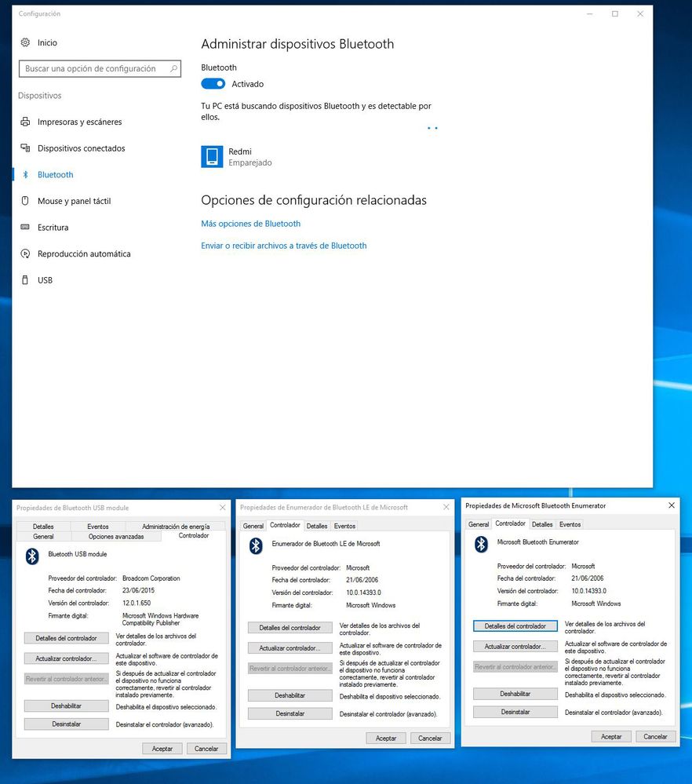Open Eventos tab in Enumerador de Bluetooth LE window
This screenshot has width=692, height=784.
click(344, 526)
